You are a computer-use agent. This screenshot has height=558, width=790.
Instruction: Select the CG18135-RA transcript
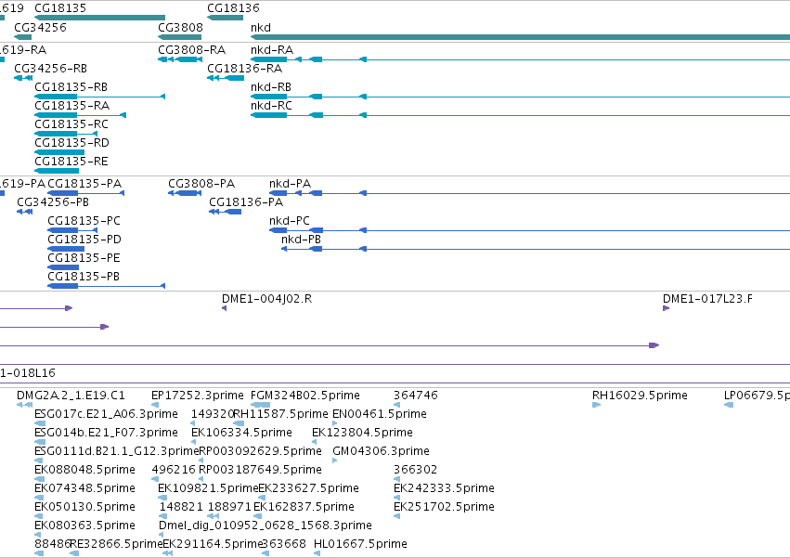coord(80,115)
